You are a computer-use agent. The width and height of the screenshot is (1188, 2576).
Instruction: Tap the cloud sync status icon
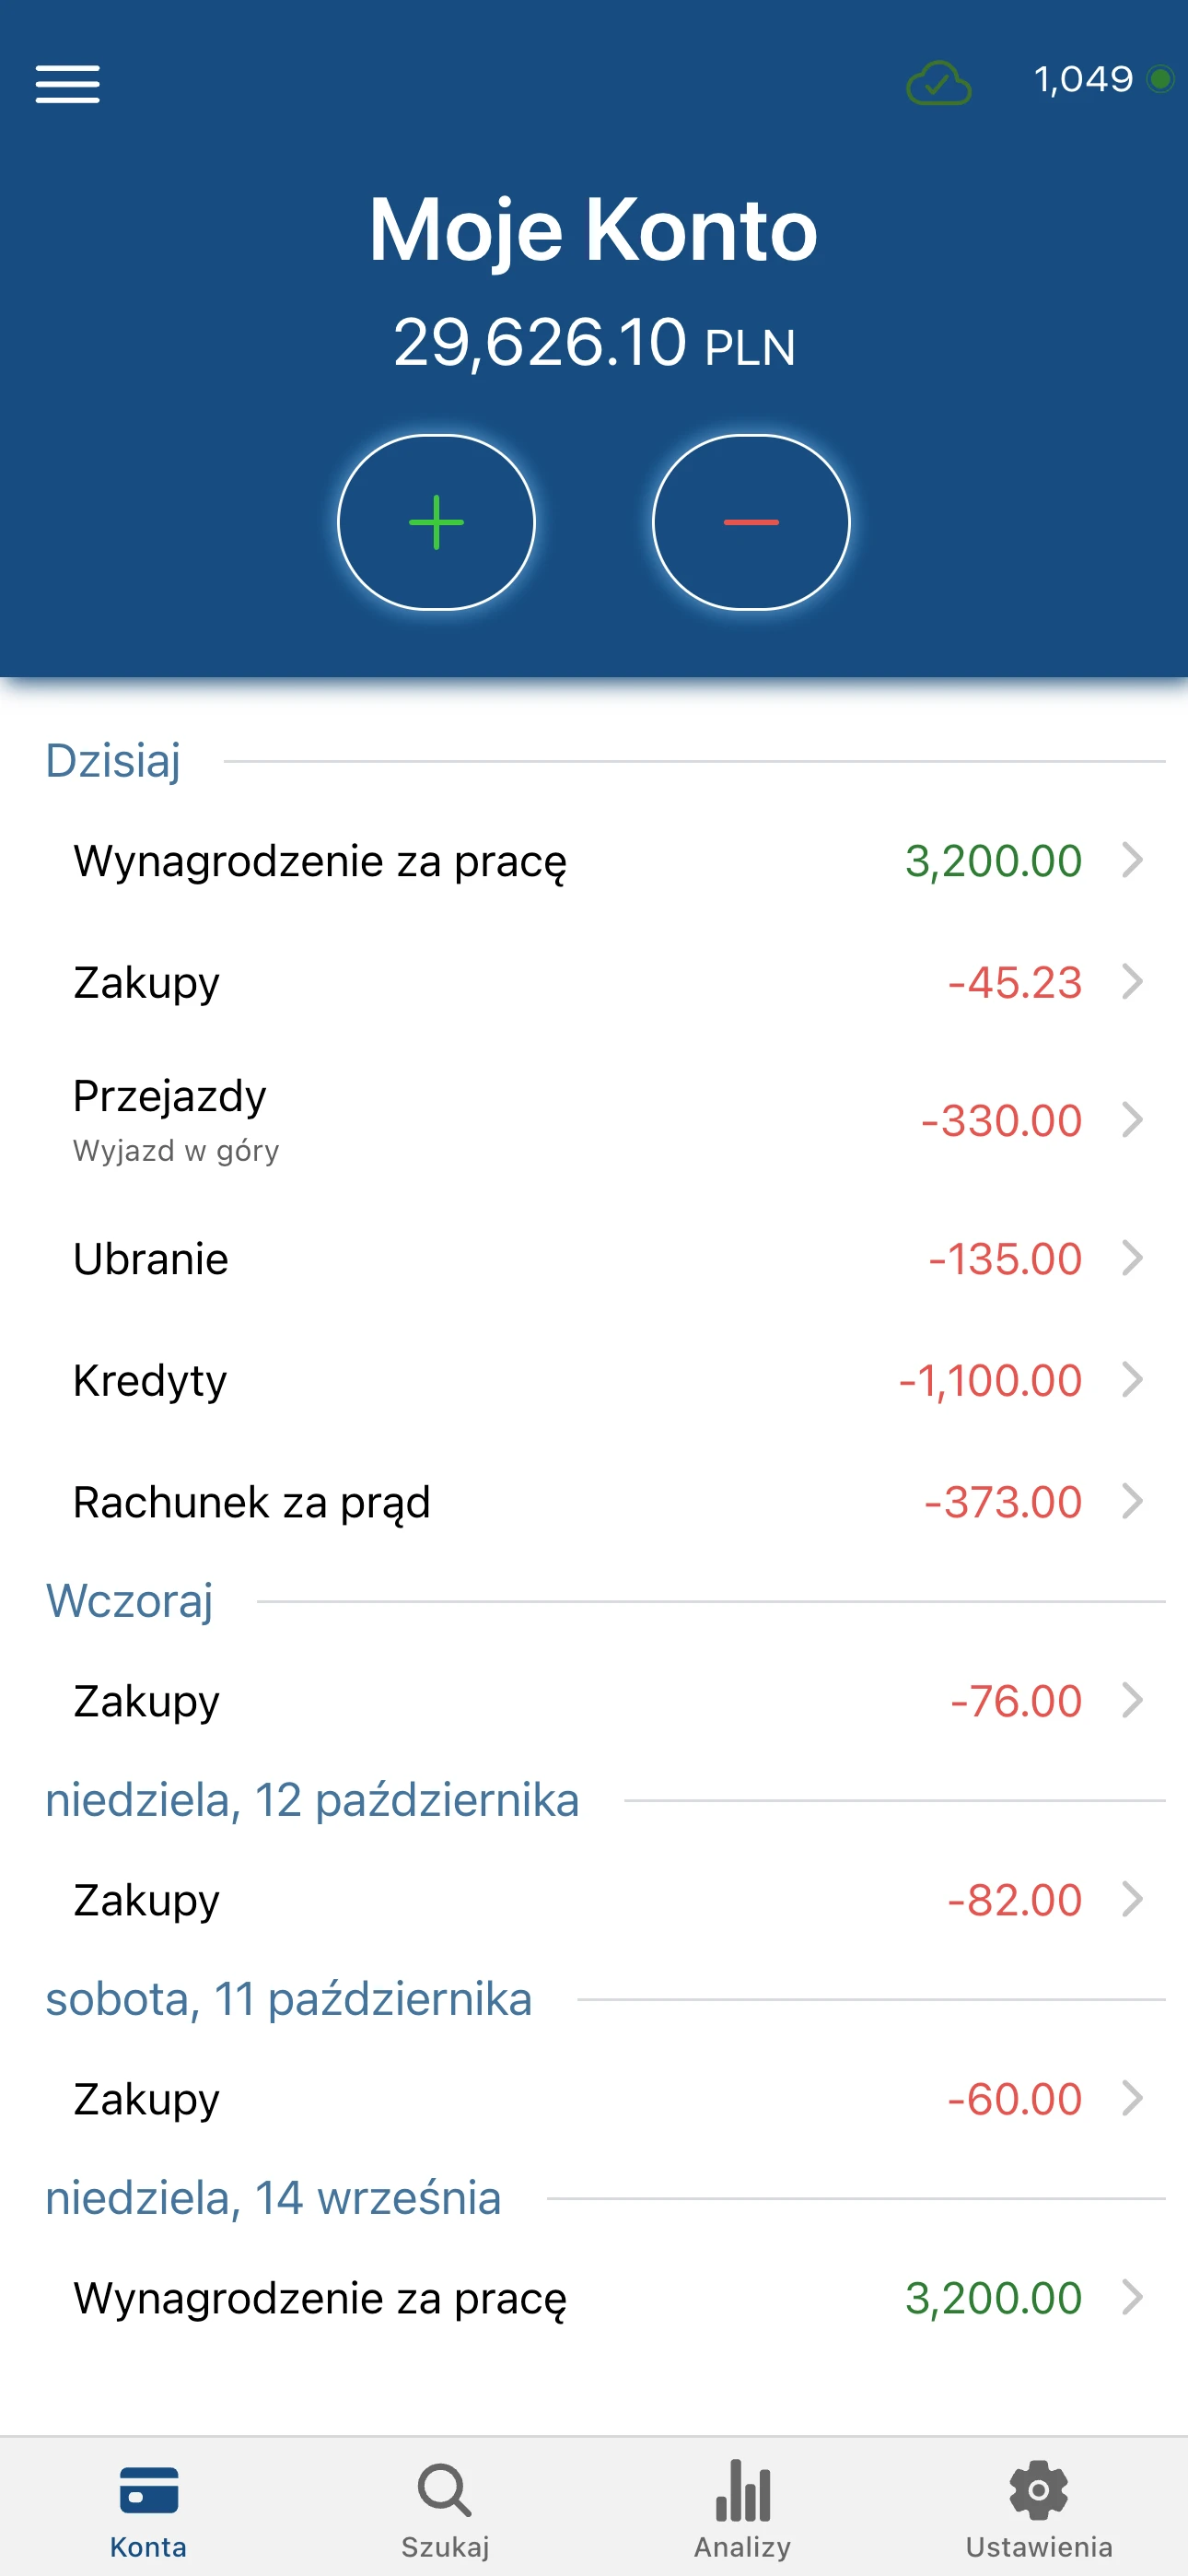click(x=937, y=83)
